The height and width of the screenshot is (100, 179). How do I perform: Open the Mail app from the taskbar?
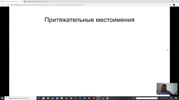(53, 98)
